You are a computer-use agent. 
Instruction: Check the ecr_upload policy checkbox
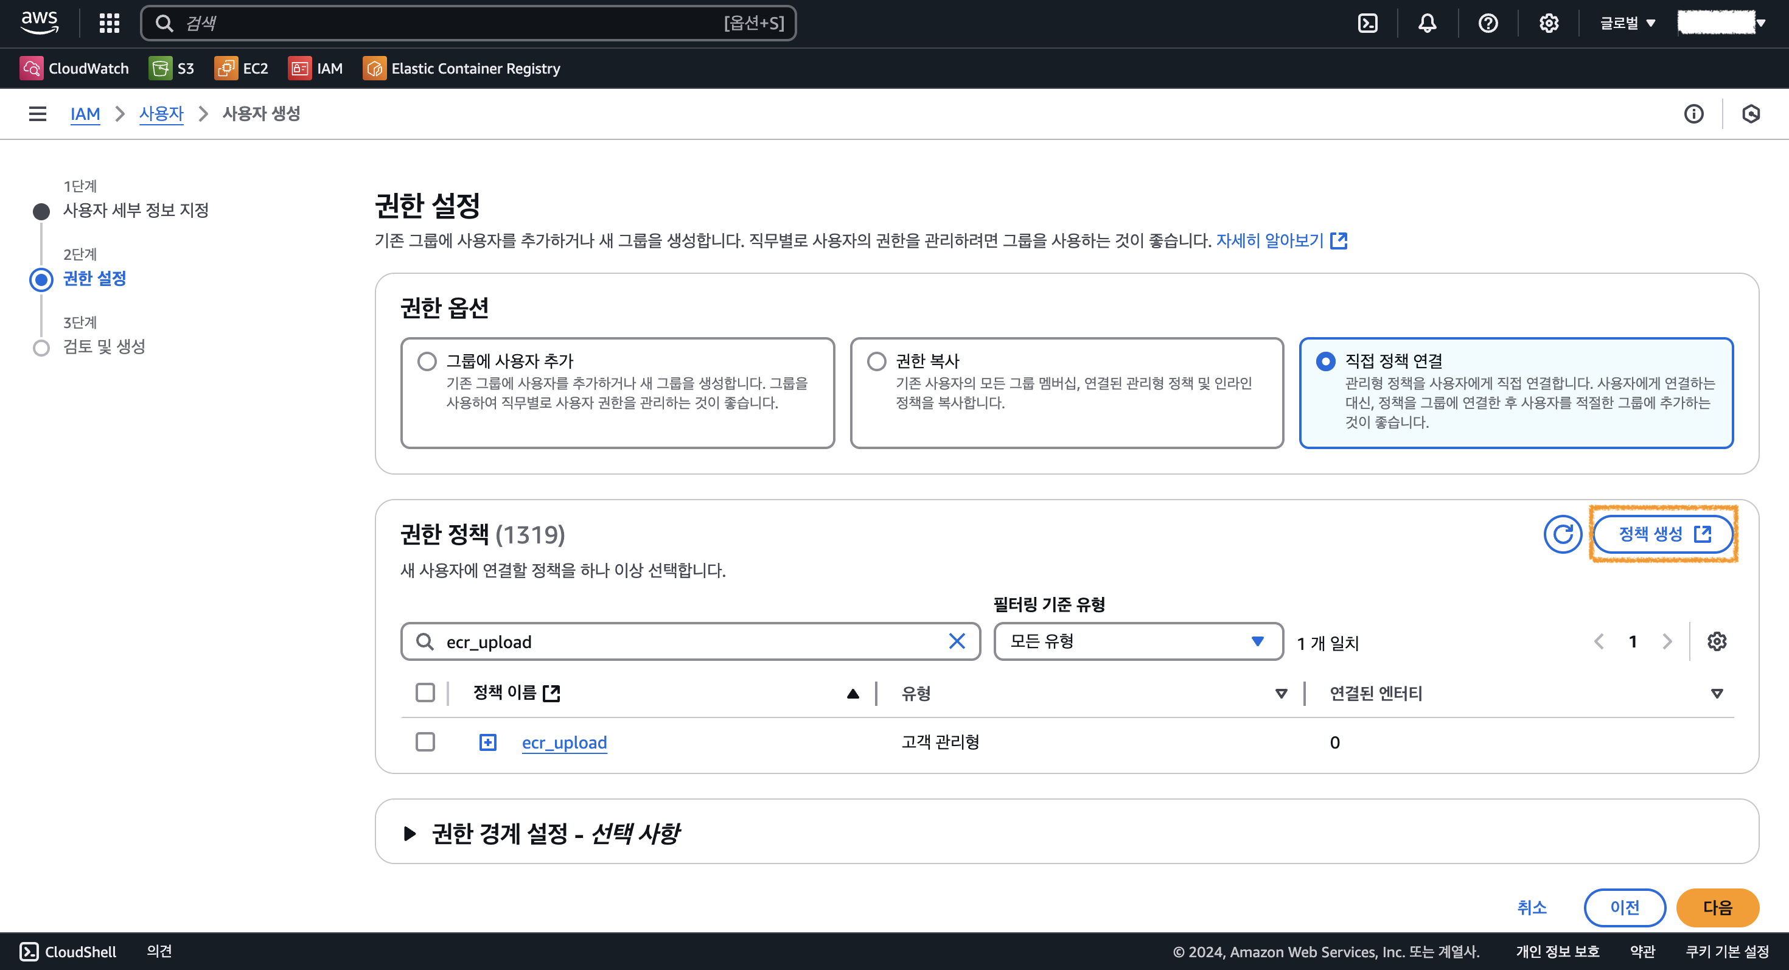tap(425, 742)
